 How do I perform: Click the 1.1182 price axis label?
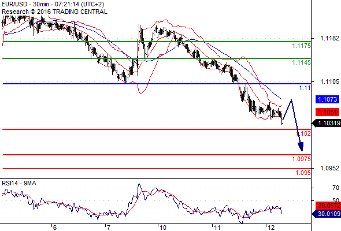click(329, 38)
